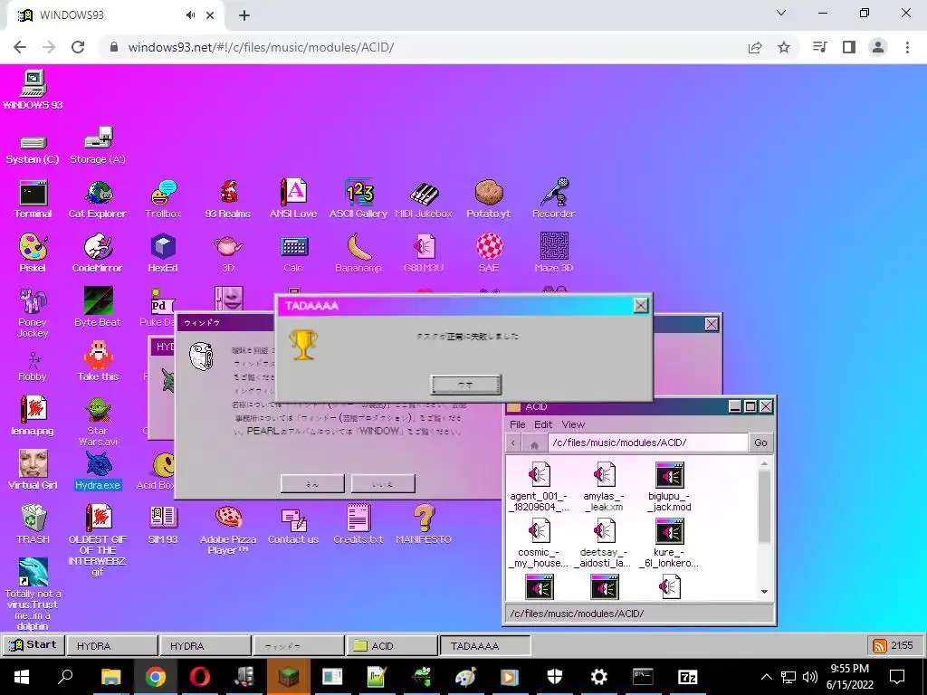927x695 pixels.
Task: Launch the SIM 93 icon
Action: tap(163, 518)
